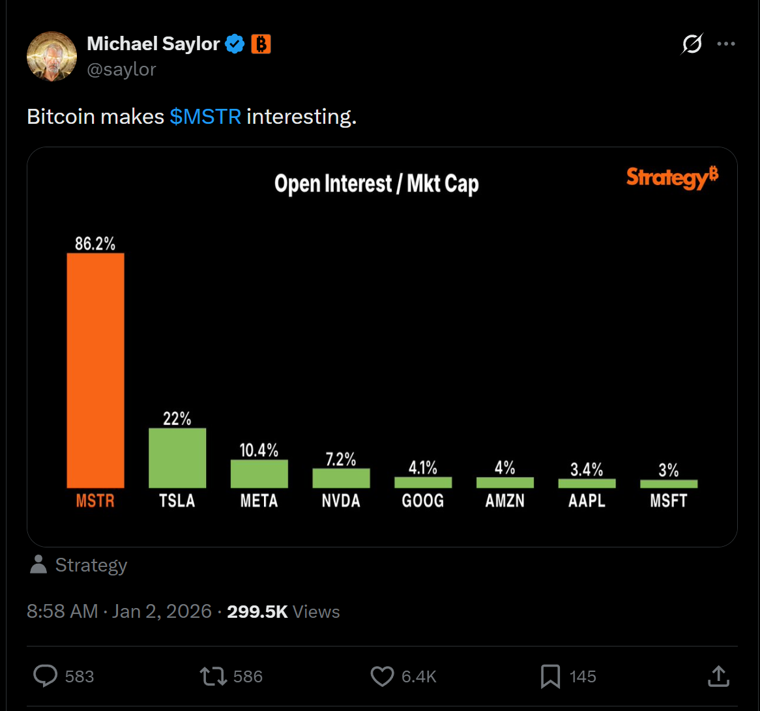Image resolution: width=760 pixels, height=711 pixels.
Task: Click the share upload icon
Action: [x=718, y=676]
